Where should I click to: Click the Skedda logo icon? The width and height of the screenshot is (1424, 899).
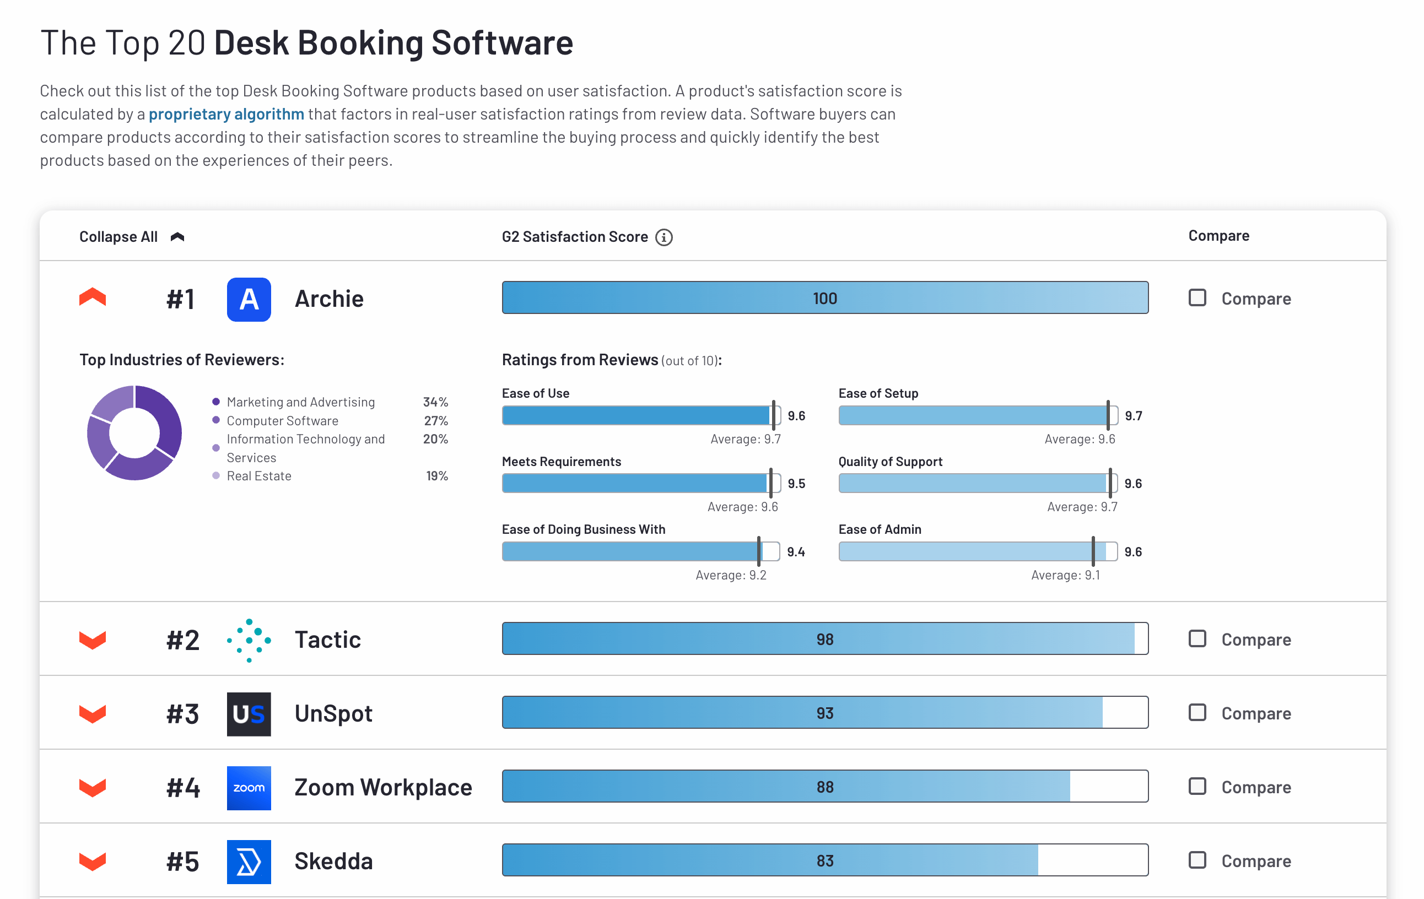point(249,861)
